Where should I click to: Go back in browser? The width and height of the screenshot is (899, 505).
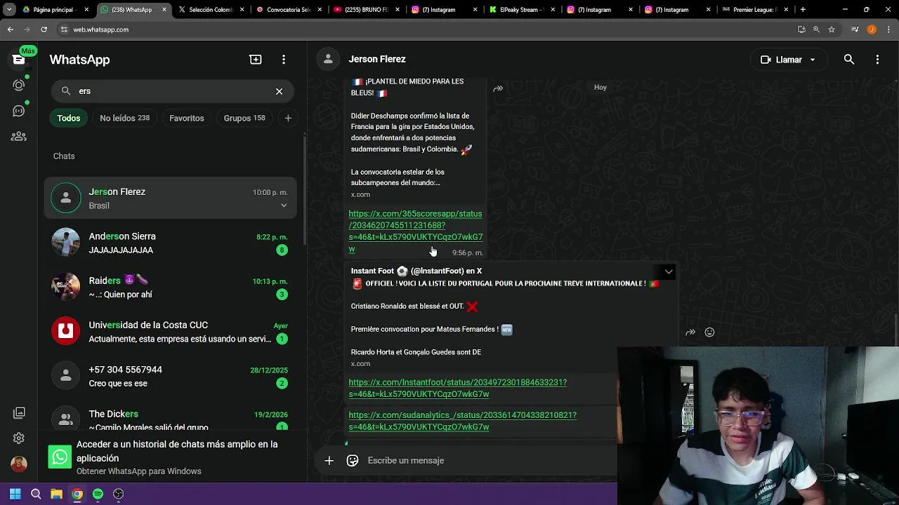pos(11,29)
